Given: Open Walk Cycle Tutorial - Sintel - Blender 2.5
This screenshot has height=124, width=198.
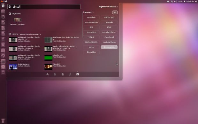Looking at the screenshot, I should point(25,40).
